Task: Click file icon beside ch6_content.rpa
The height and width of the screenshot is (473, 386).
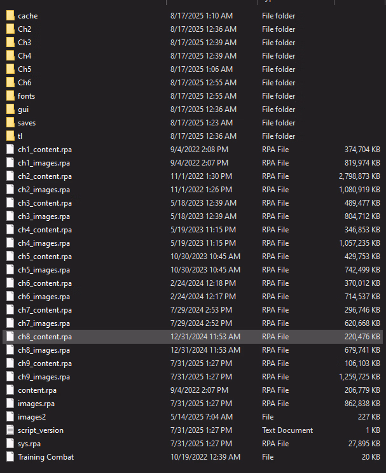Action: [x=10, y=283]
